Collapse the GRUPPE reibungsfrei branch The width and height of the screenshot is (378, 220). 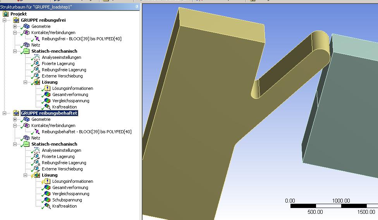pos(4,20)
